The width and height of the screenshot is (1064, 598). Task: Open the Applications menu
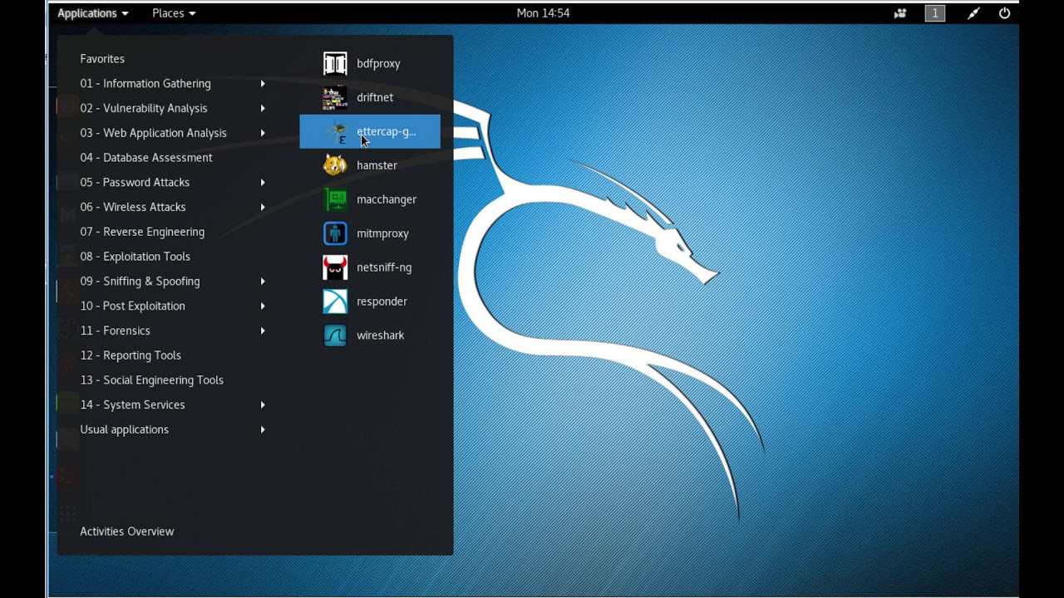pyautogui.click(x=93, y=13)
